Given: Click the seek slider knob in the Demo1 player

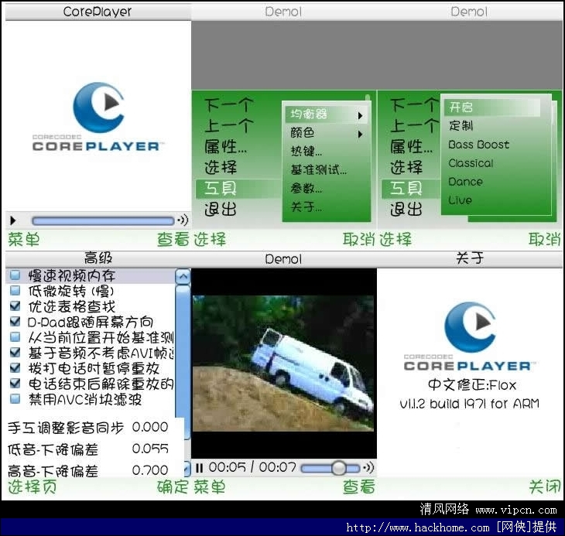Looking at the screenshot, I should pyautogui.click(x=339, y=468).
